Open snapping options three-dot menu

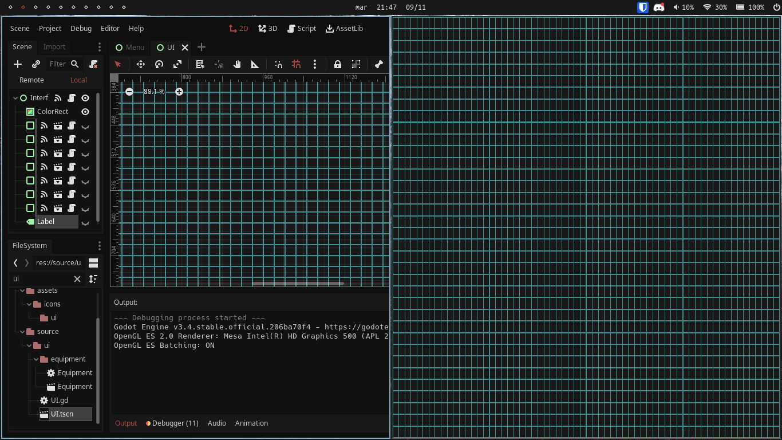tap(315, 64)
